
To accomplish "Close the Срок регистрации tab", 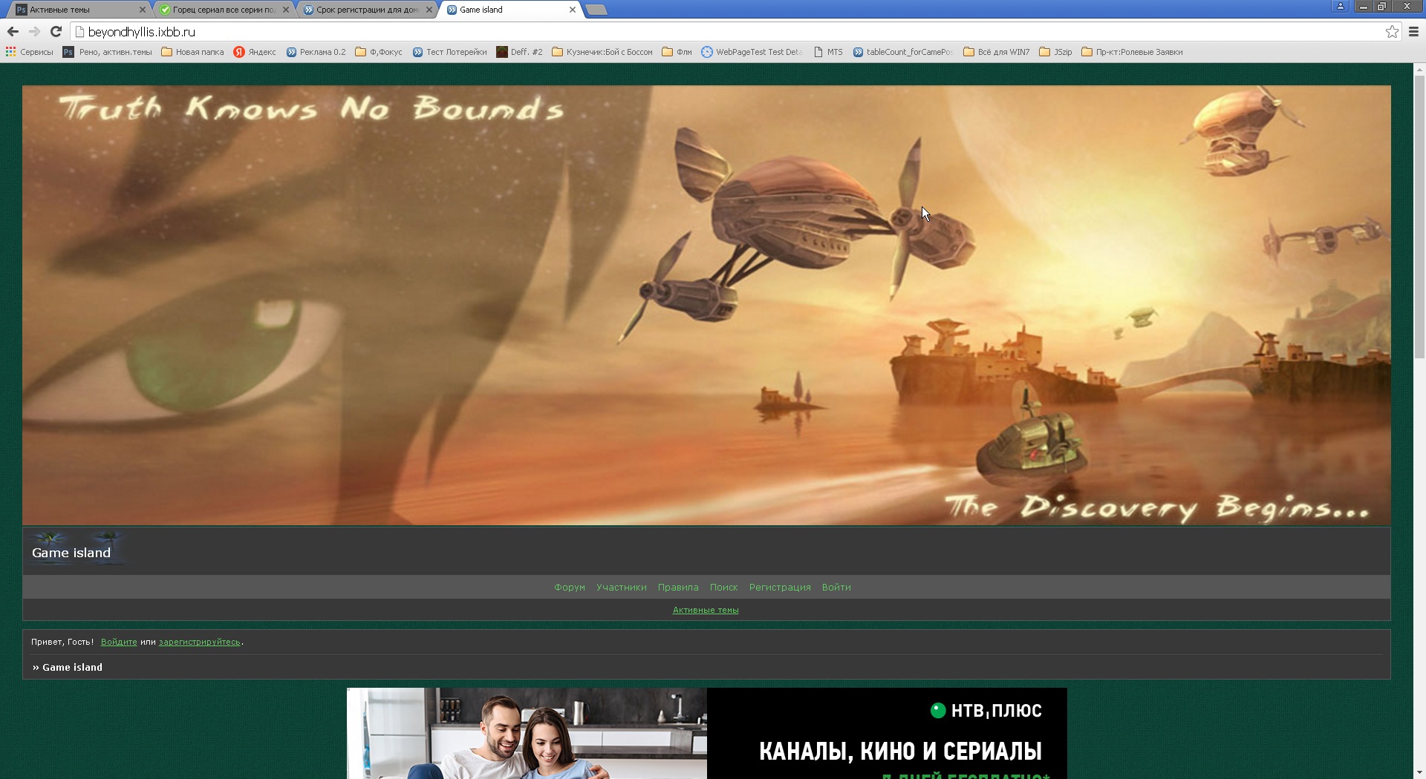I will tap(429, 10).
